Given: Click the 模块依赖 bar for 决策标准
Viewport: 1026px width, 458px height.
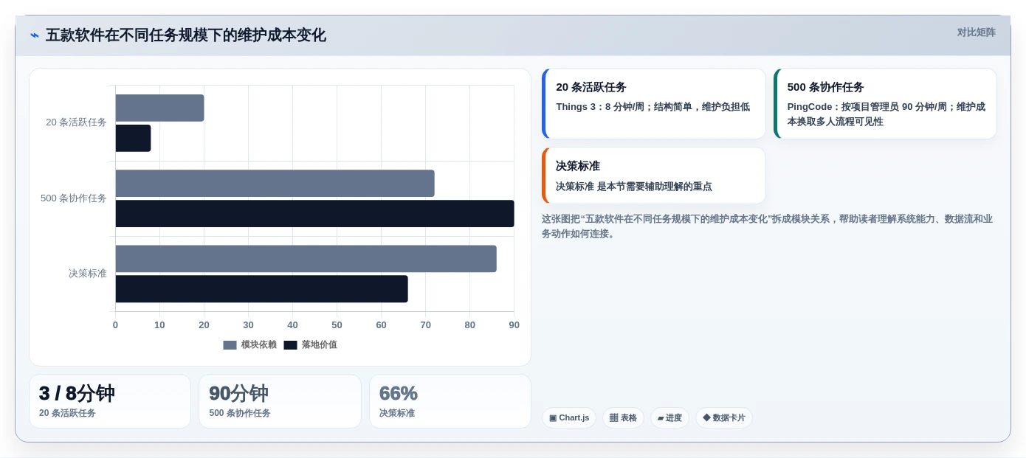Looking at the screenshot, I should tap(306, 259).
